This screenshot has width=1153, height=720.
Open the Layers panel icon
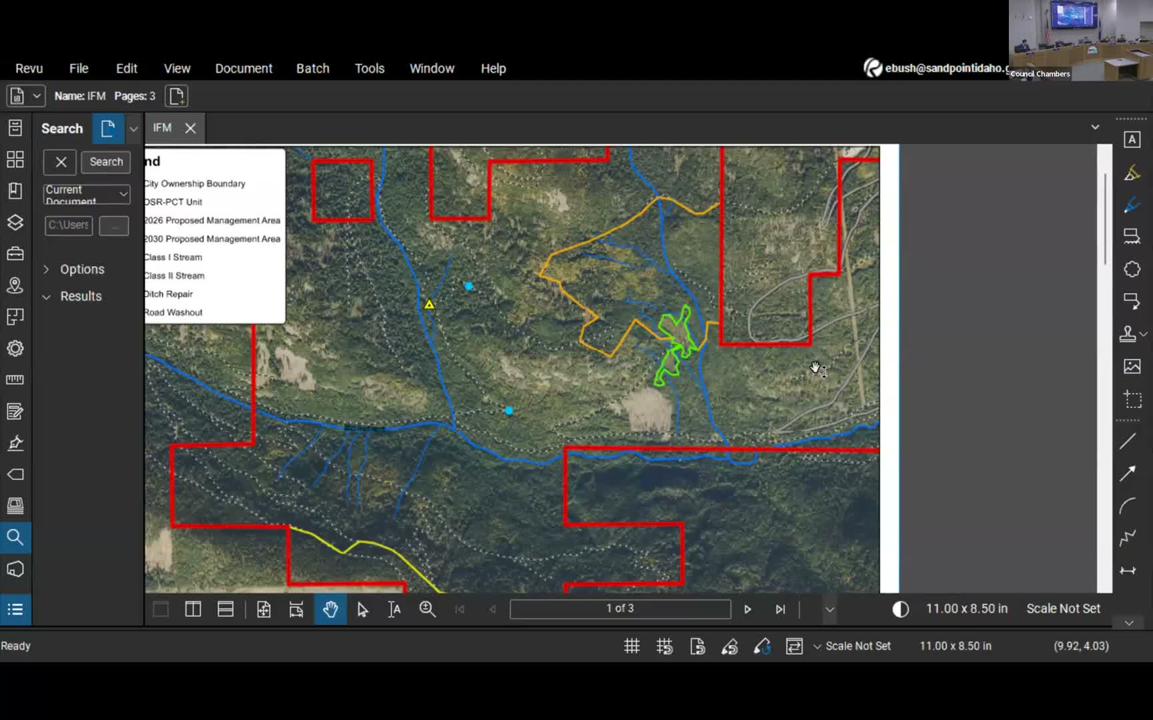[x=15, y=223]
